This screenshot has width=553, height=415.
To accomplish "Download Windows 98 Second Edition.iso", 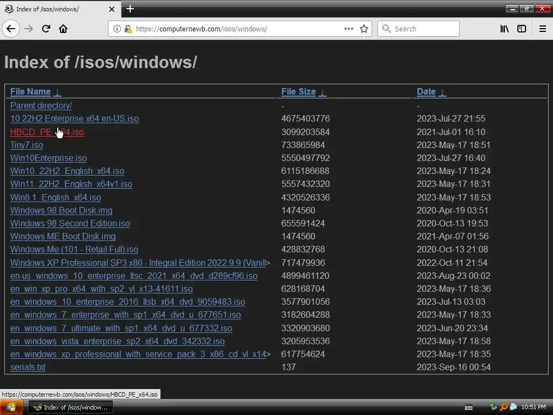I will 70,224.
